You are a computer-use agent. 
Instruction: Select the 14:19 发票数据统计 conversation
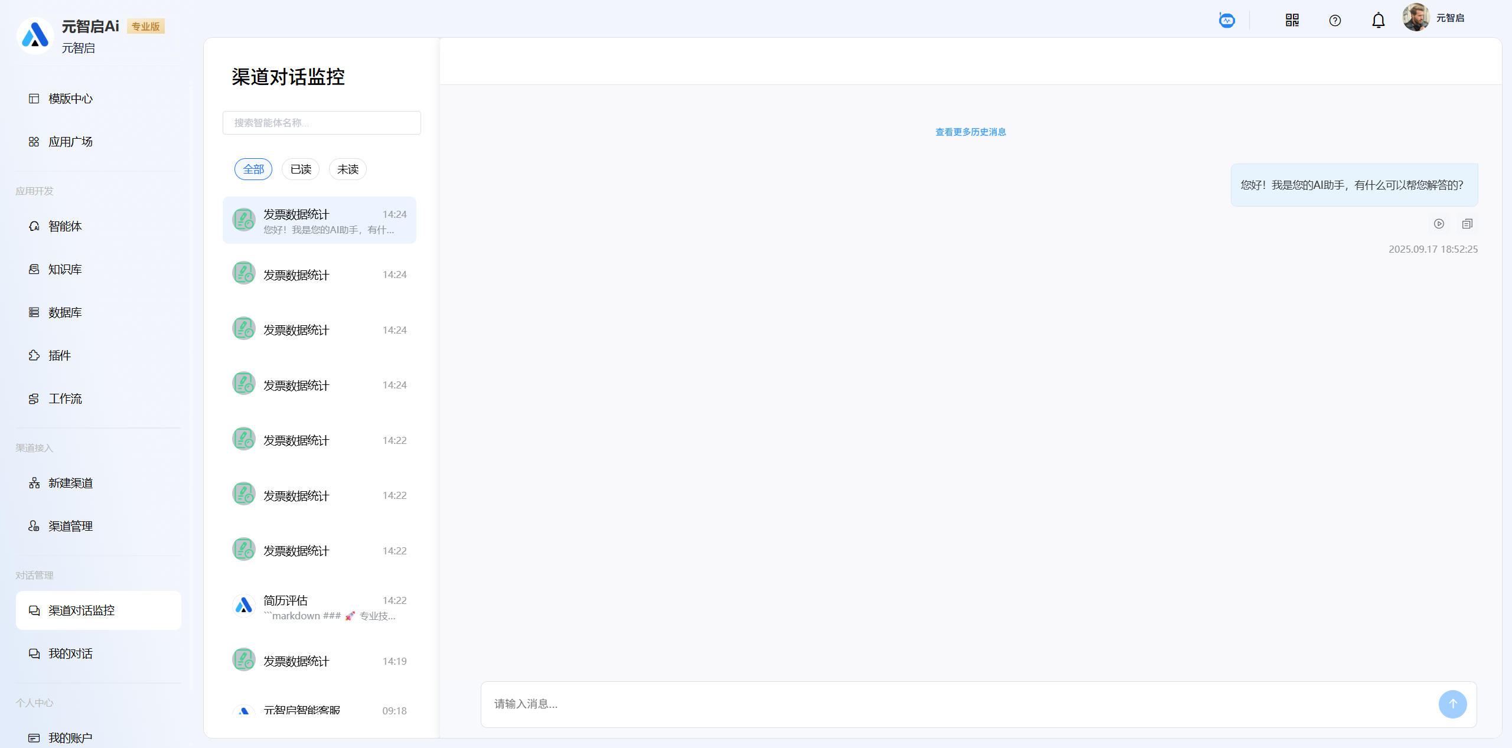tap(320, 661)
